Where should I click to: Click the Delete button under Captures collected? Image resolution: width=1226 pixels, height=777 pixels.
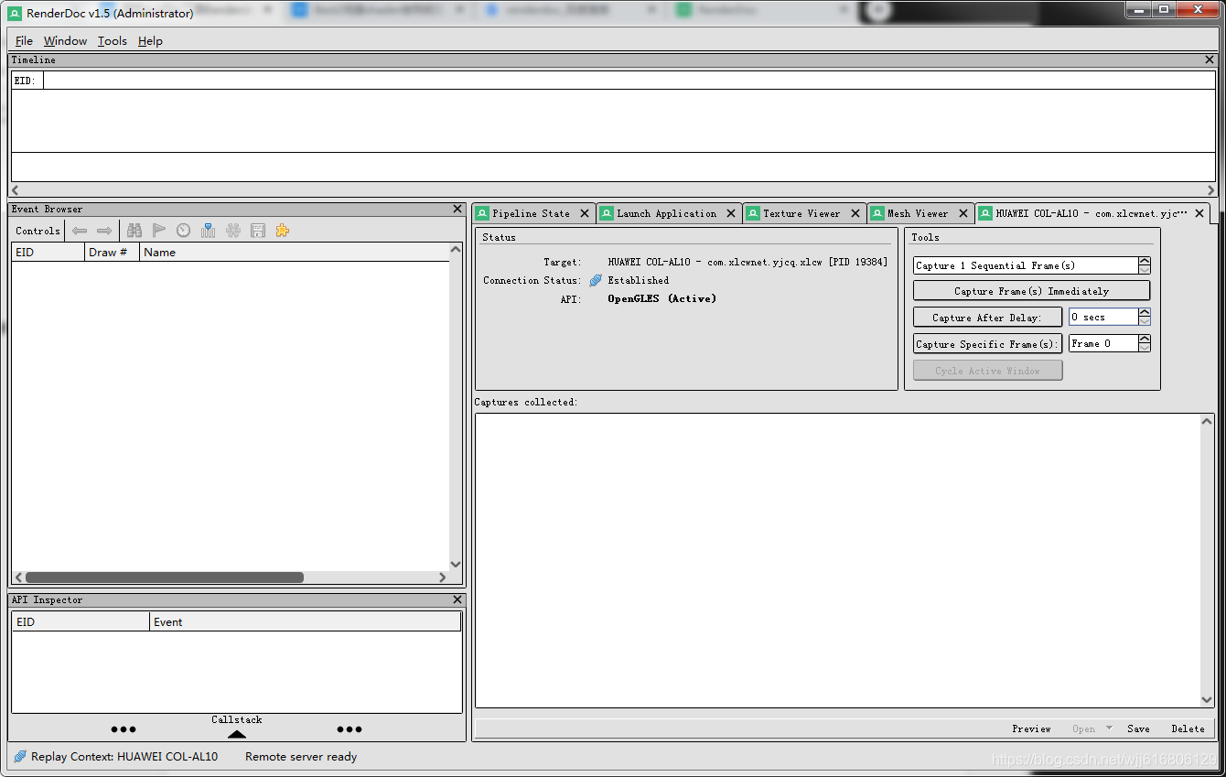[x=1187, y=728]
